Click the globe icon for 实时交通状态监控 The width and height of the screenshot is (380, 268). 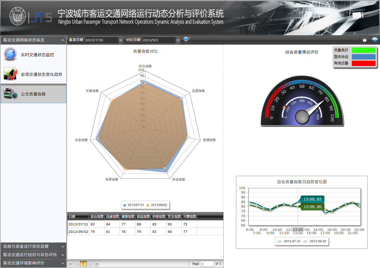(10, 54)
